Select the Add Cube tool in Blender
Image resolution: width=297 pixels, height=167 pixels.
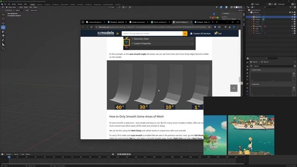3,49
